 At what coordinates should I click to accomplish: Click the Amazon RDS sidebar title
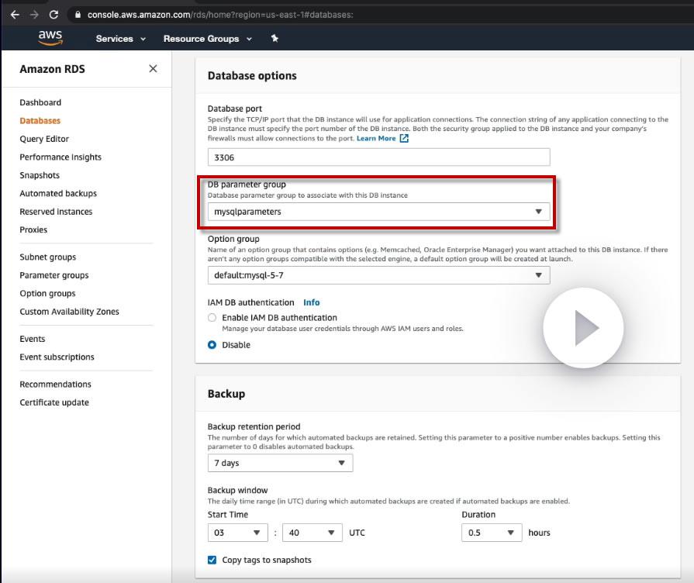coord(52,69)
